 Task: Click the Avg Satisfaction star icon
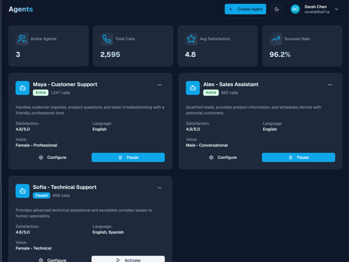tap(191, 39)
